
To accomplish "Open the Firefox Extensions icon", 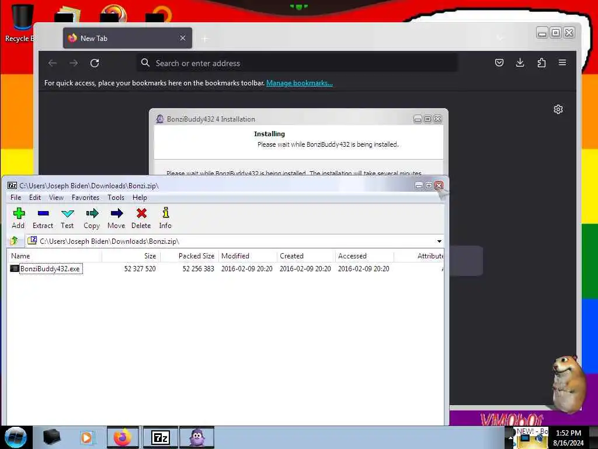I will (x=541, y=63).
